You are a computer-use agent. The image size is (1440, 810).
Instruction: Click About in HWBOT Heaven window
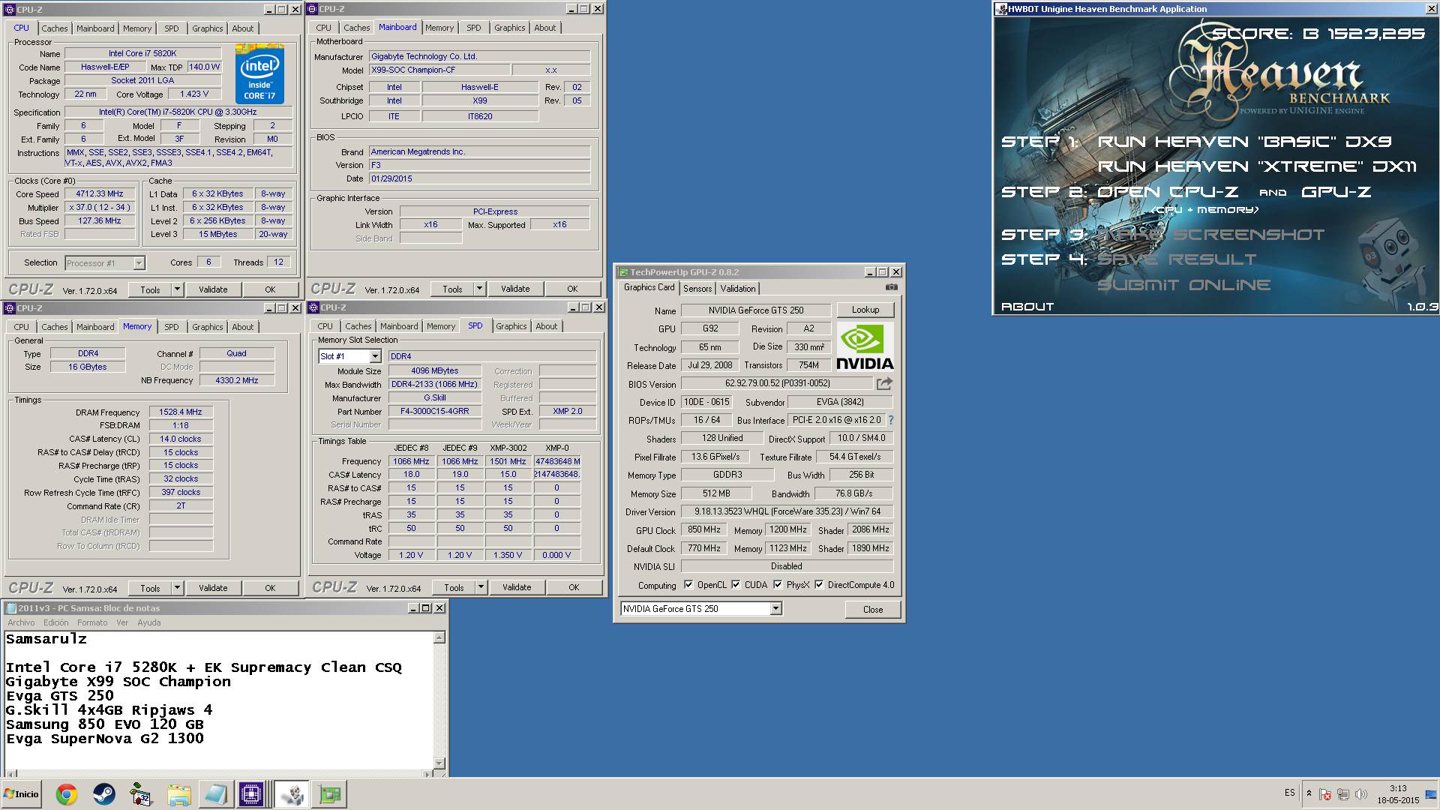[x=1027, y=307]
